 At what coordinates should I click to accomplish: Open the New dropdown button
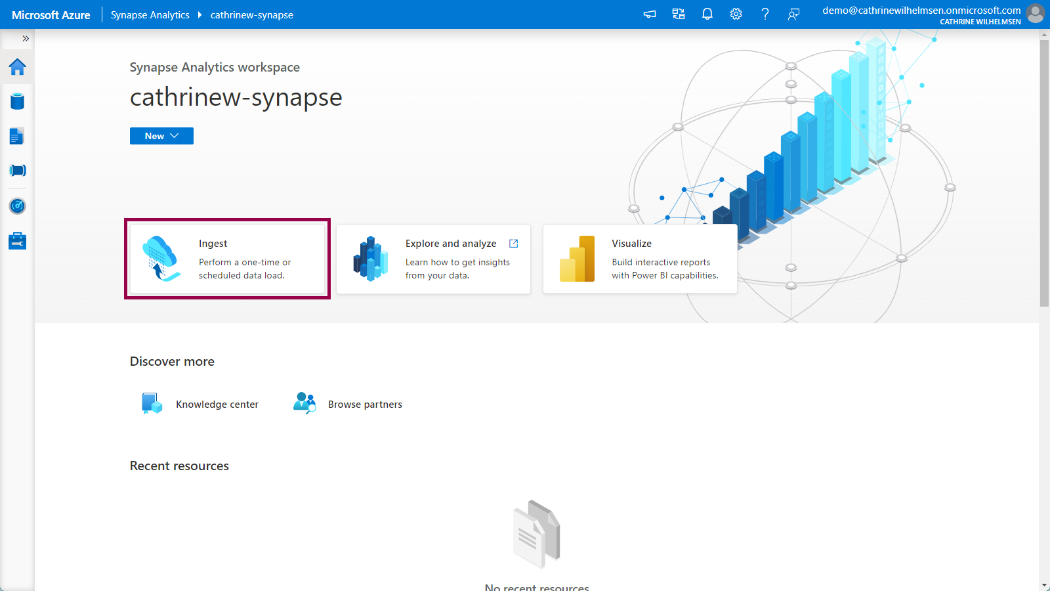click(x=161, y=136)
